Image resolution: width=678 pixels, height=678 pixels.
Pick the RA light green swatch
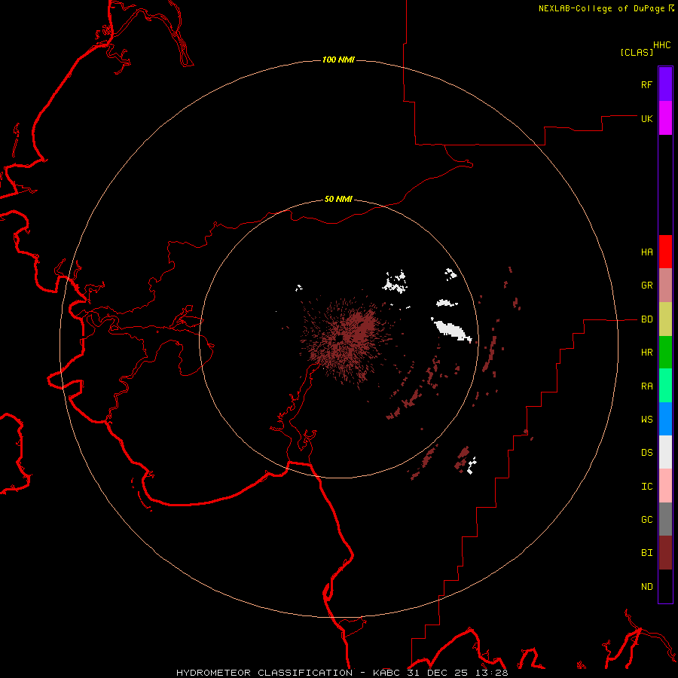tap(665, 386)
